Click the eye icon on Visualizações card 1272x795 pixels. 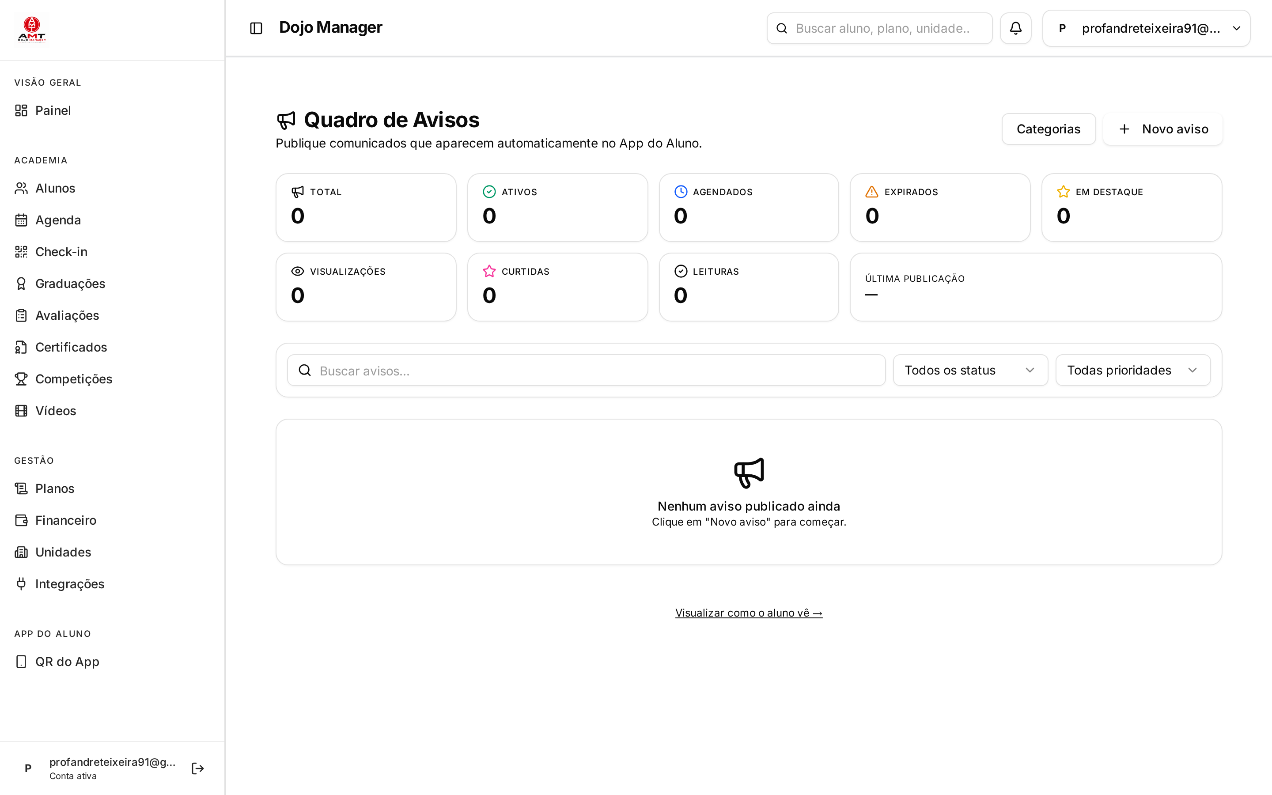coord(298,271)
